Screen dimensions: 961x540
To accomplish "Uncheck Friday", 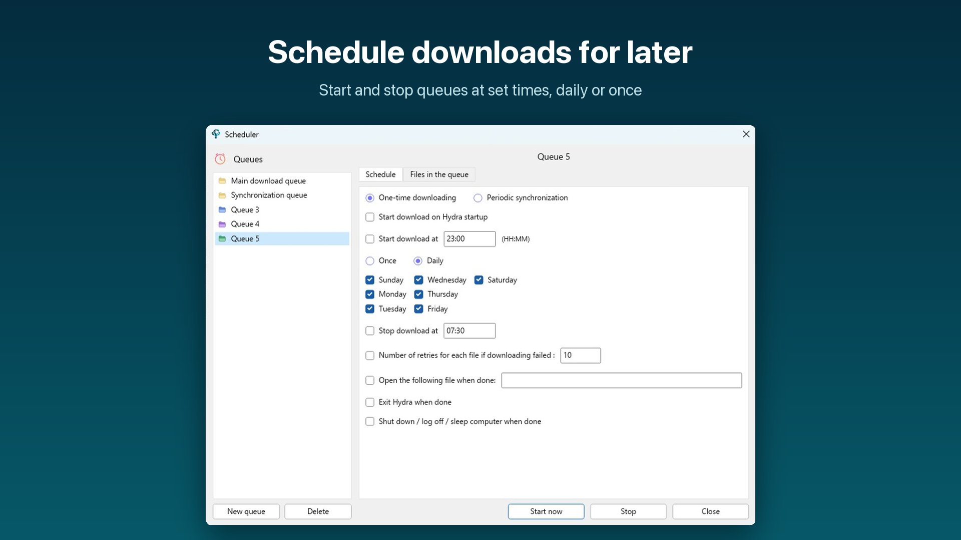I will coord(419,309).
